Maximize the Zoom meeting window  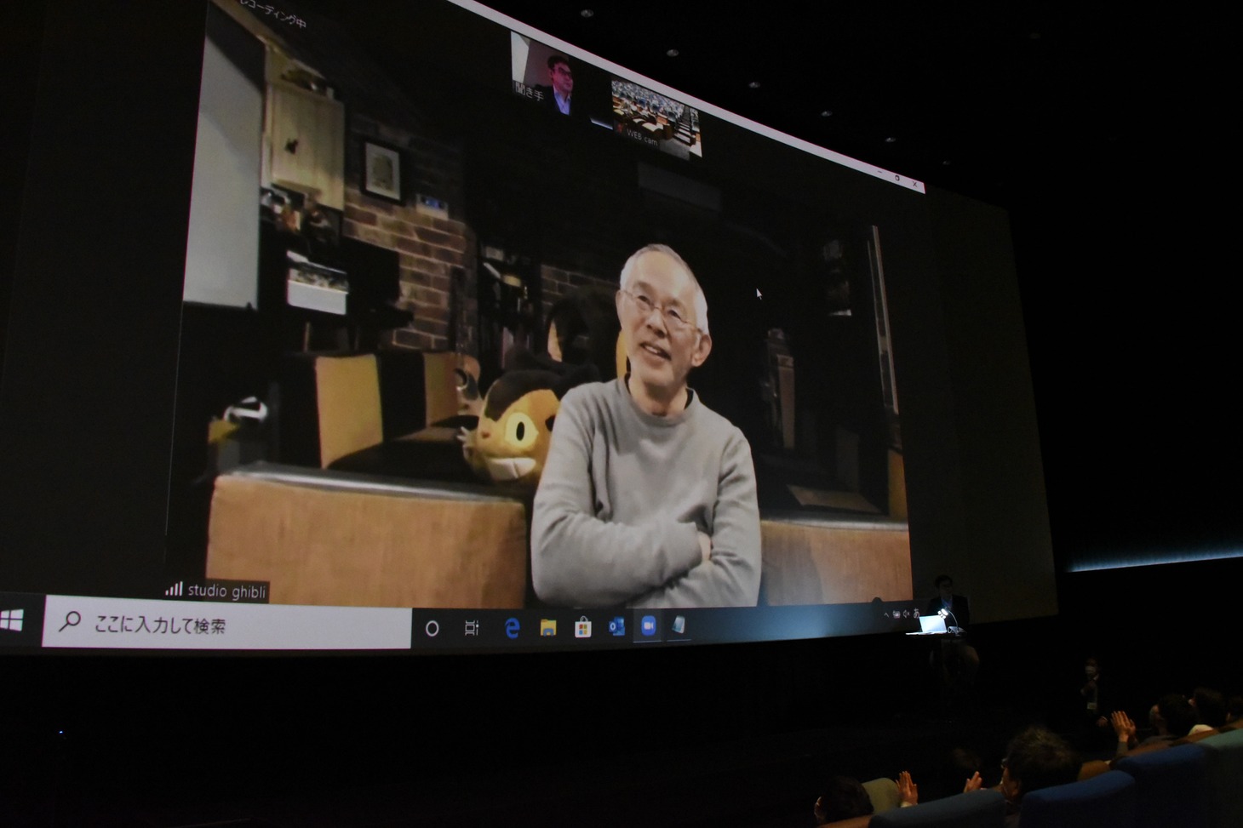coord(896,177)
